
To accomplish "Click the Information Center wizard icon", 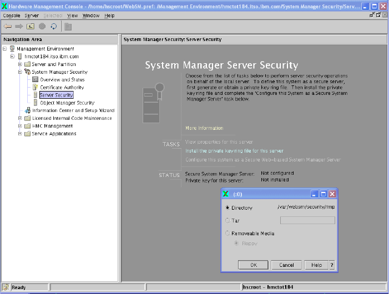I will pyautogui.click(x=28, y=110).
